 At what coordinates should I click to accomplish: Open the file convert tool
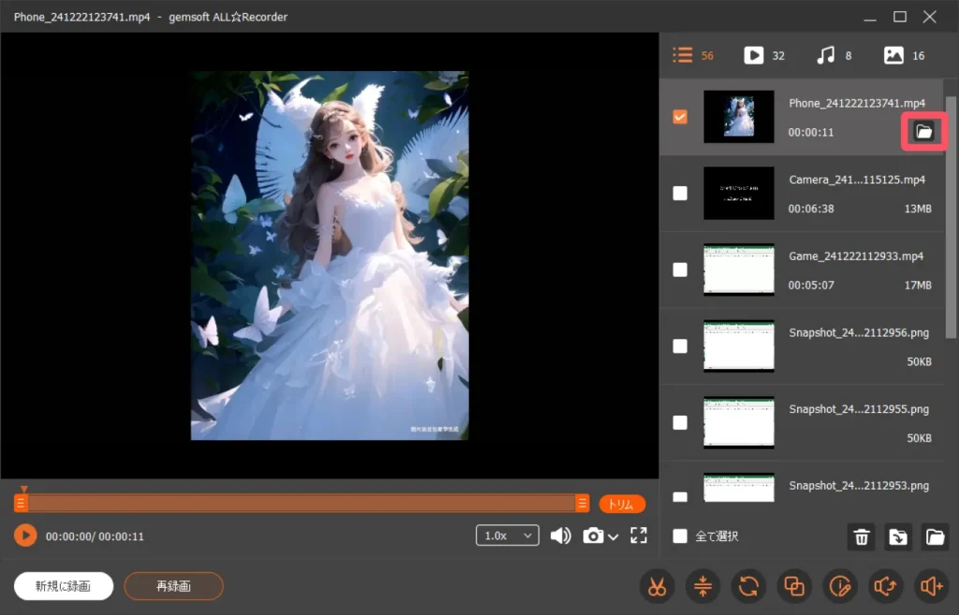coord(748,587)
